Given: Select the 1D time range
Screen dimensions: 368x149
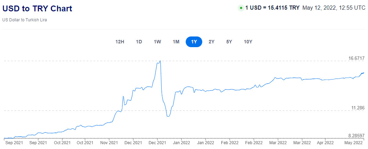Looking at the screenshot, I should (139, 42).
